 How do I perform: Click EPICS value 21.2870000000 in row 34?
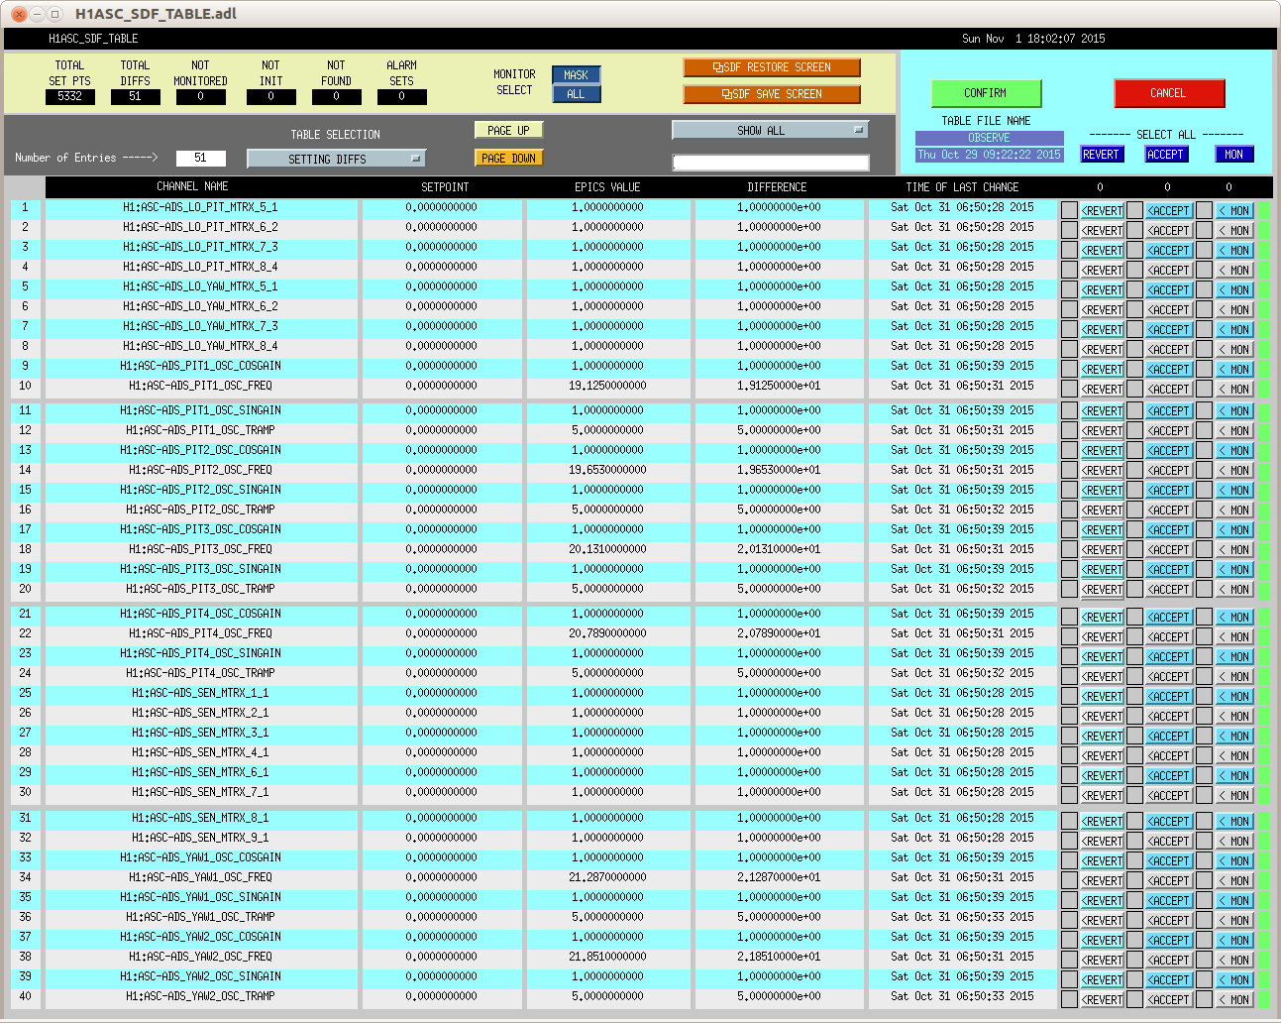tap(607, 877)
